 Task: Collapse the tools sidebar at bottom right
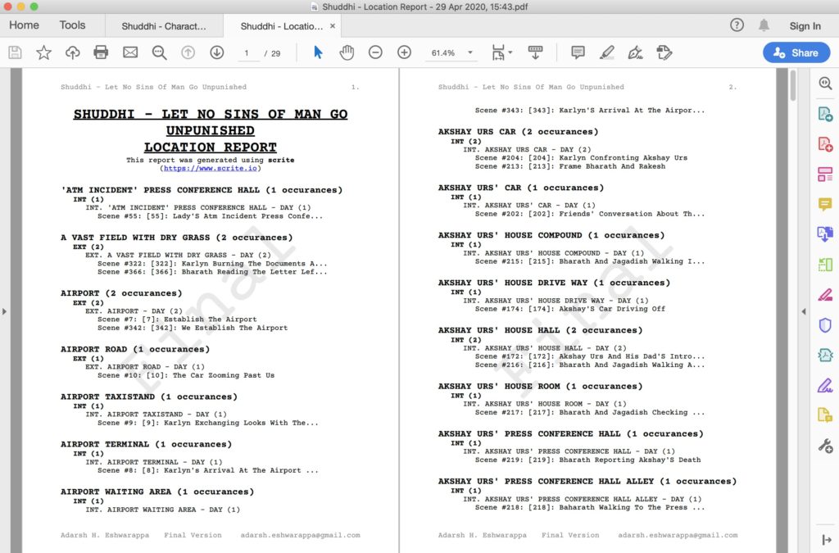click(x=826, y=540)
